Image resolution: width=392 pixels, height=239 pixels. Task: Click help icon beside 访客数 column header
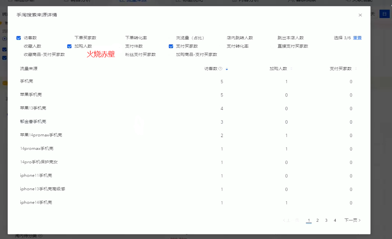(x=220, y=68)
